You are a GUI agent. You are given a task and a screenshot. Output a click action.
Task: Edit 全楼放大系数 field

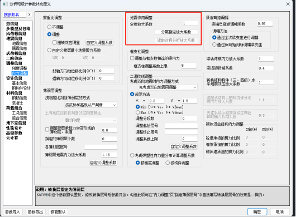(x=190, y=23)
